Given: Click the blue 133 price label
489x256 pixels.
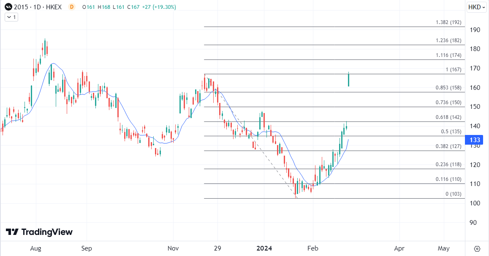Looking at the screenshot, I should [474, 140].
